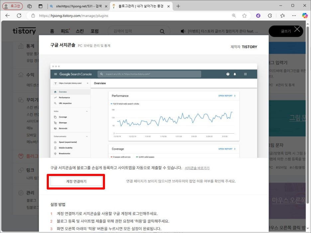Click the 구글 서치콘솔 dialog title
This screenshot has width=311, height=233.
pos(63,45)
